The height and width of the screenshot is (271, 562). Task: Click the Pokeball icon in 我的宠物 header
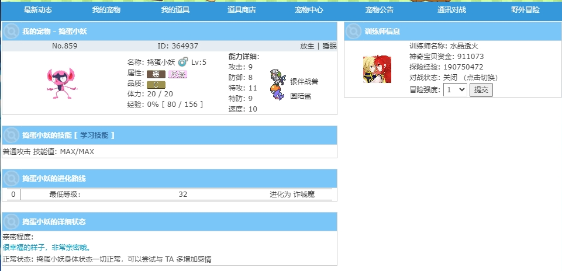click(12, 31)
